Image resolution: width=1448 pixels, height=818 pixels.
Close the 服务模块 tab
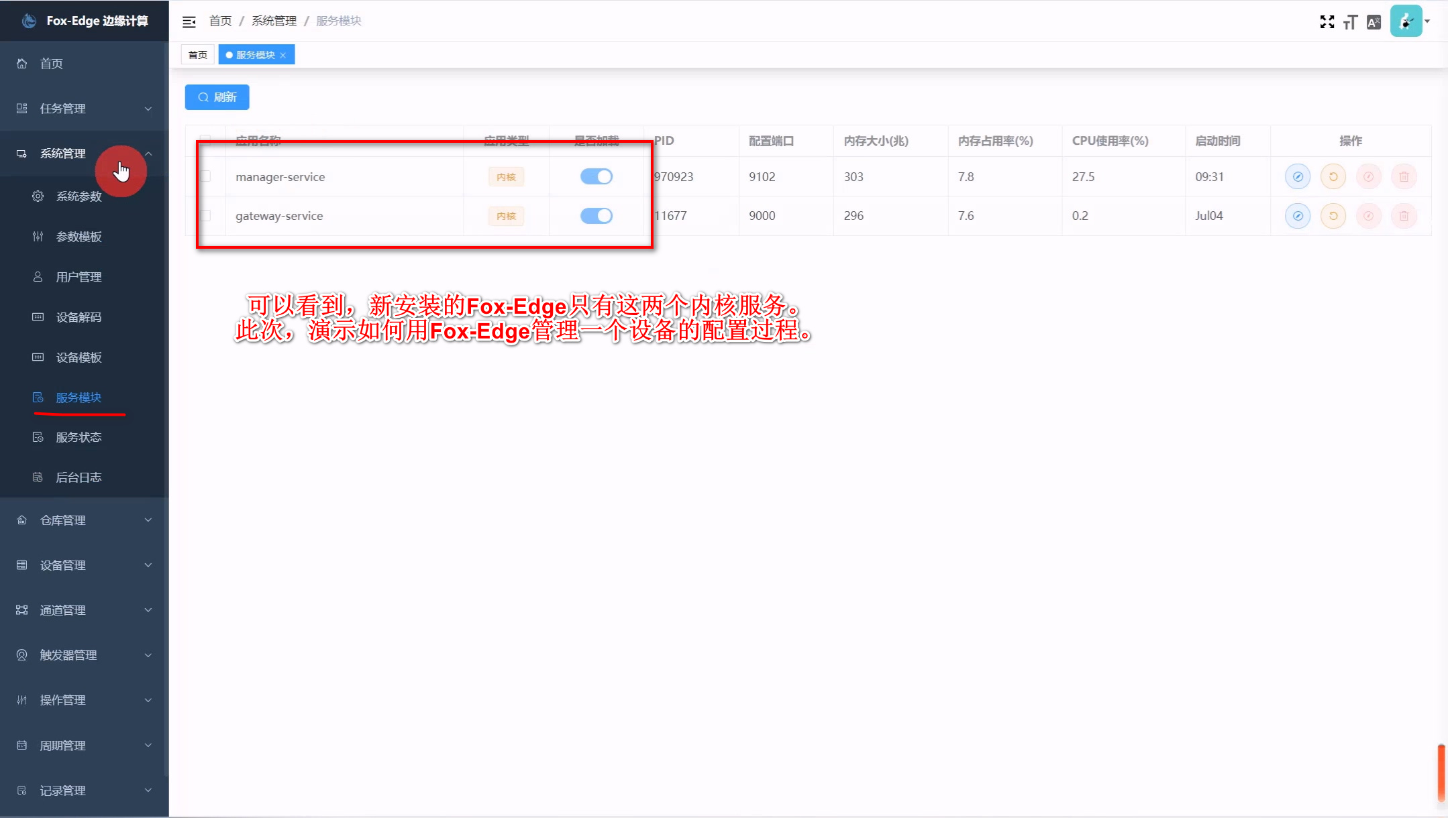[x=283, y=55]
